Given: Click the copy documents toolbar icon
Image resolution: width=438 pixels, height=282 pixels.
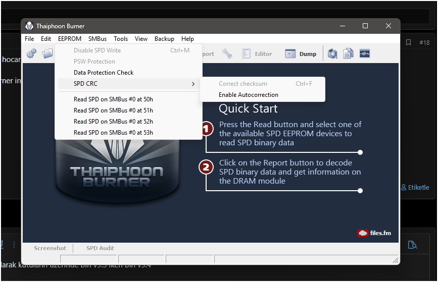Looking at the screenshot, I should point(349,53).
